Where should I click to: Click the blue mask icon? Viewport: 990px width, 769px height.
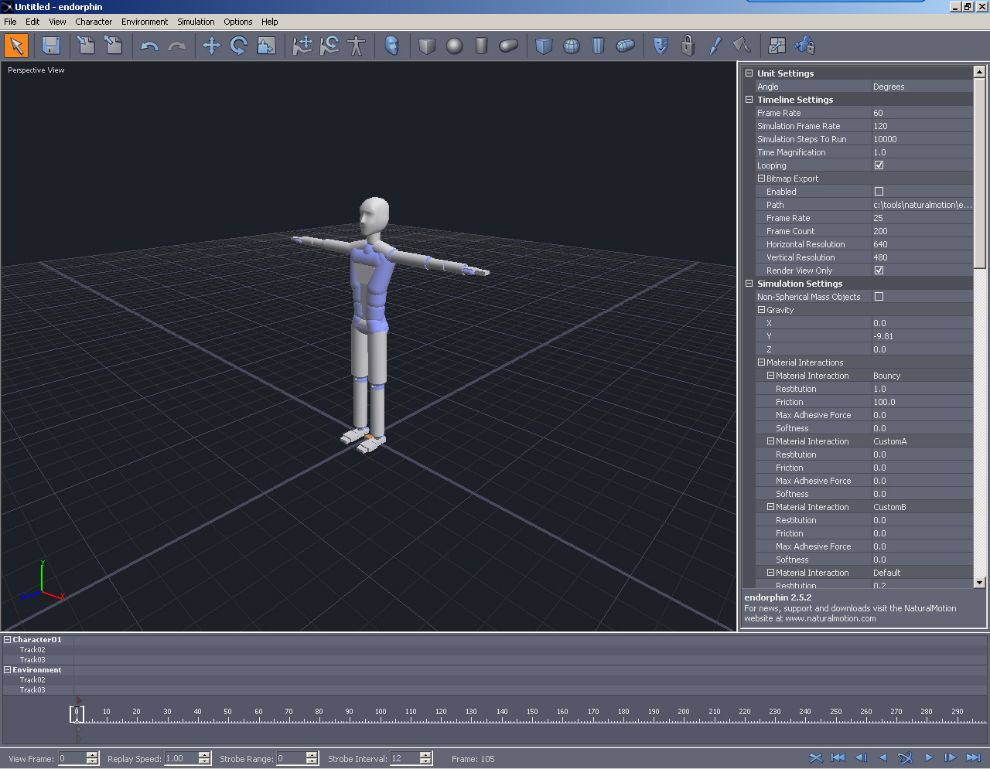(661, 46)
